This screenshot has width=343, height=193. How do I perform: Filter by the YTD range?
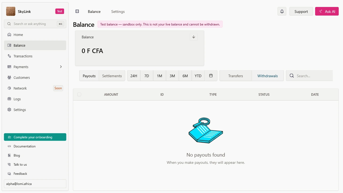[198, 76]
